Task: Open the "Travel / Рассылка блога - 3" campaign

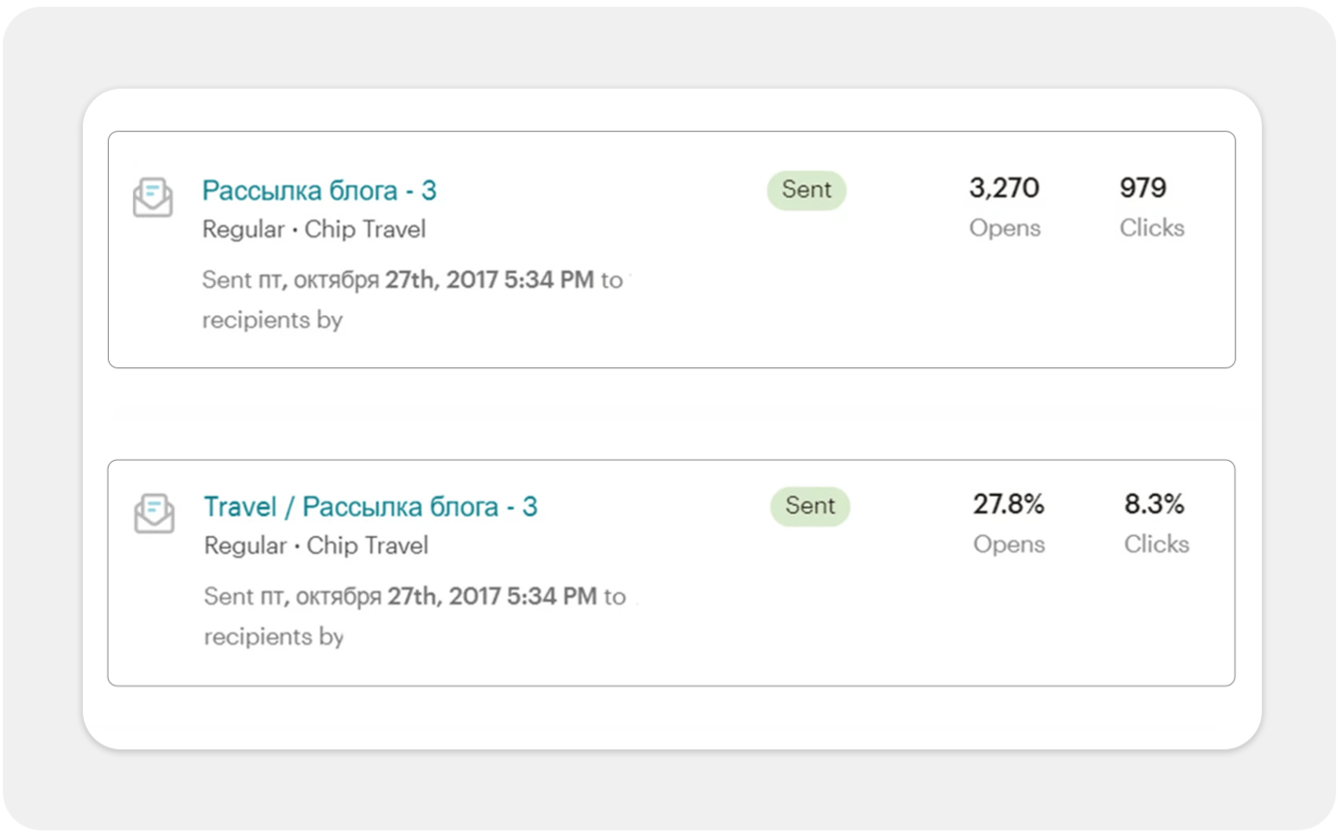Action: [x=370, y=507]
